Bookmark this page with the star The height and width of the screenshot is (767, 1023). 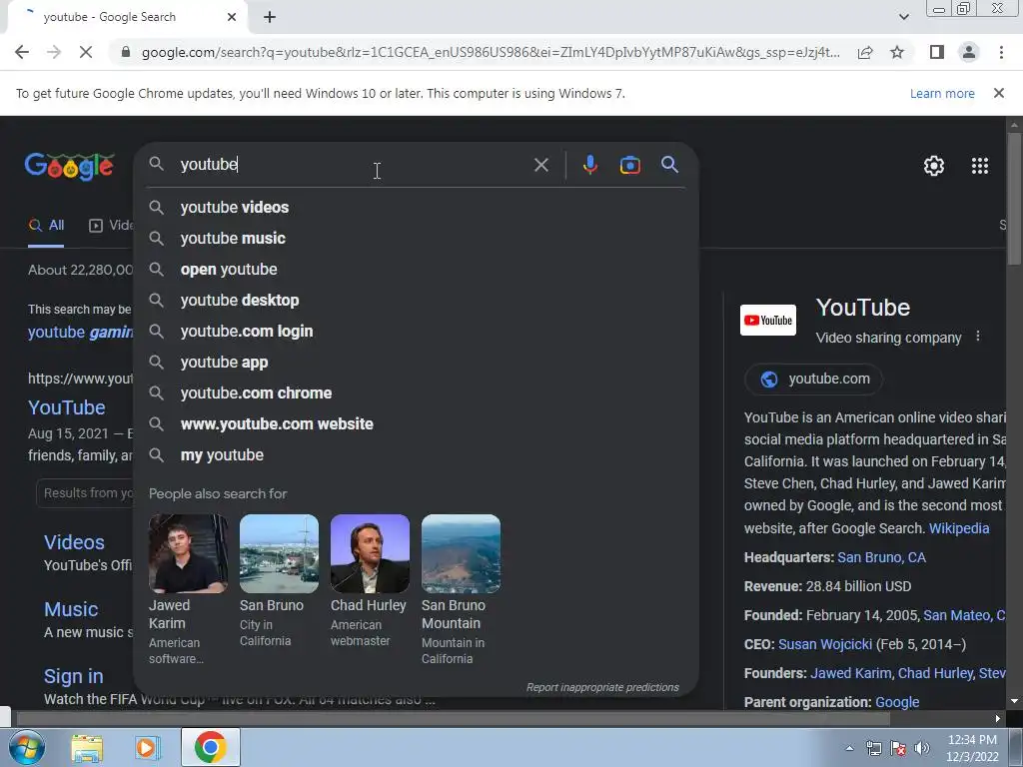(897, 52)
